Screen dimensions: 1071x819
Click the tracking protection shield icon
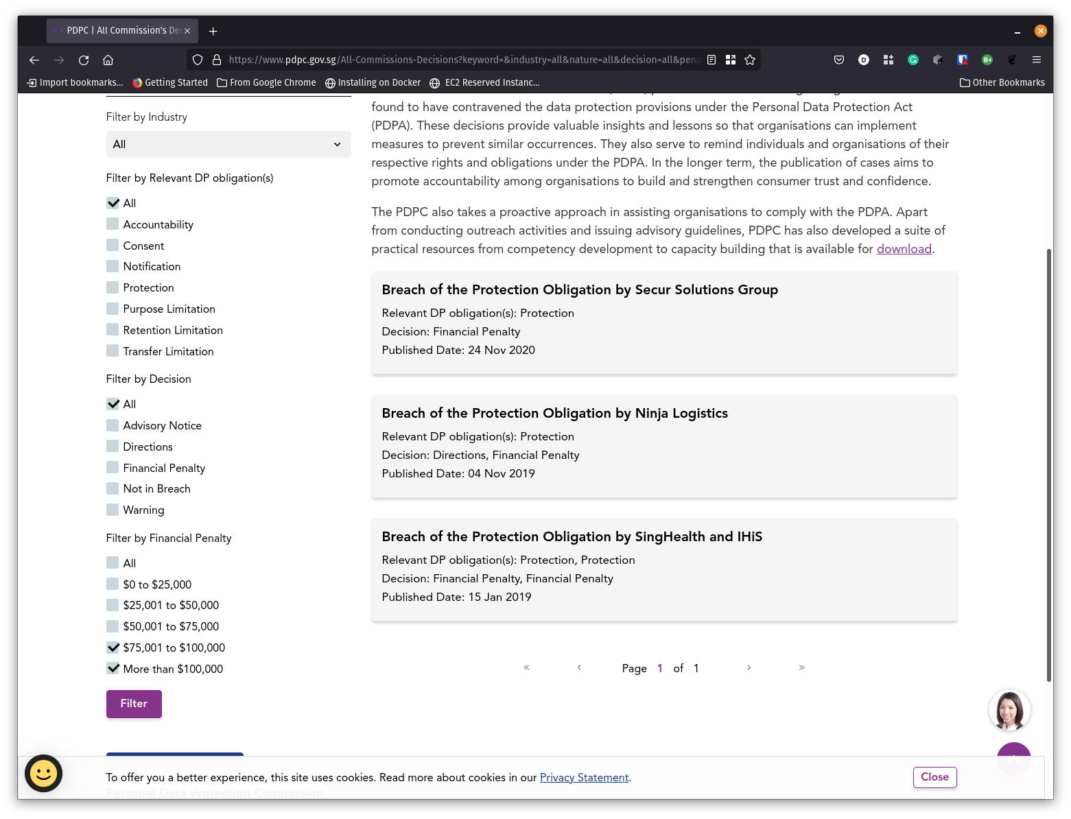(198, 60)
